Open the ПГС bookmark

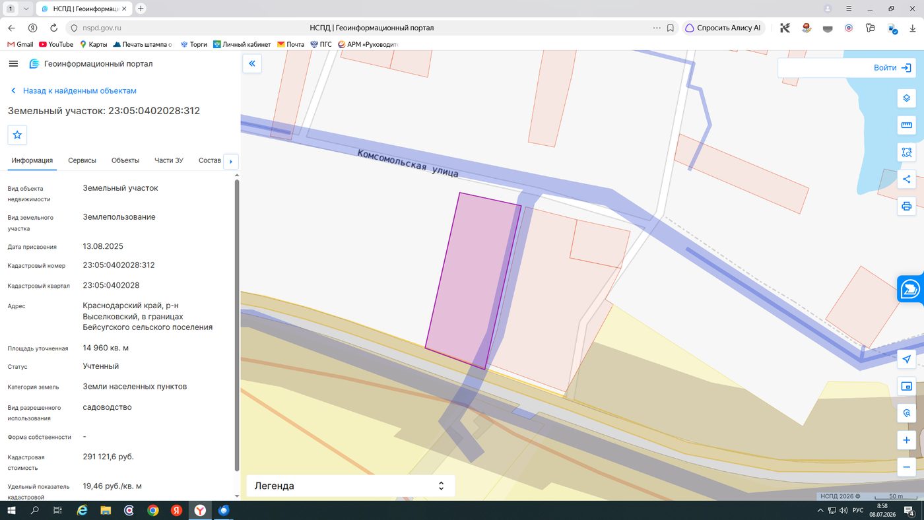pyautogui.click(x=321, y=44)
